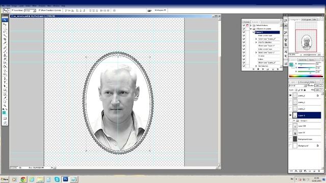
Task: Play the selected action
Action: [263, 69]
